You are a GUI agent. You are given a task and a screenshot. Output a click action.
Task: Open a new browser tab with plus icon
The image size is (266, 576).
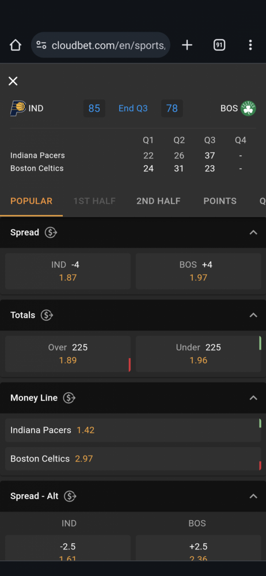pos(187,45)
